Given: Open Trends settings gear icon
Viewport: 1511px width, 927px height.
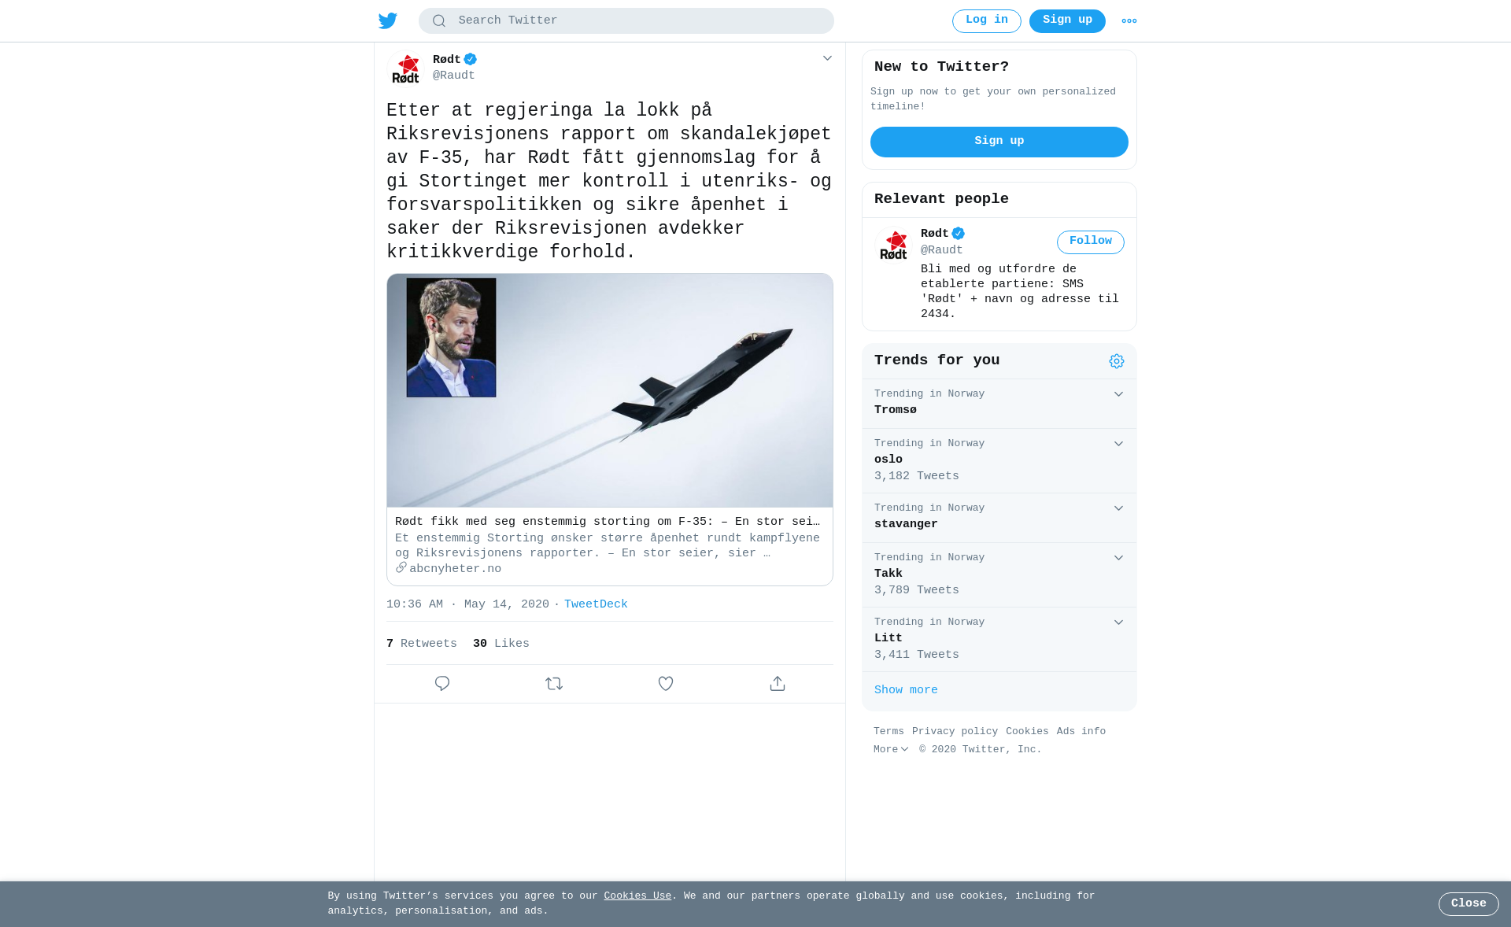Looking at the screenshot, I should coord(1117,361).
